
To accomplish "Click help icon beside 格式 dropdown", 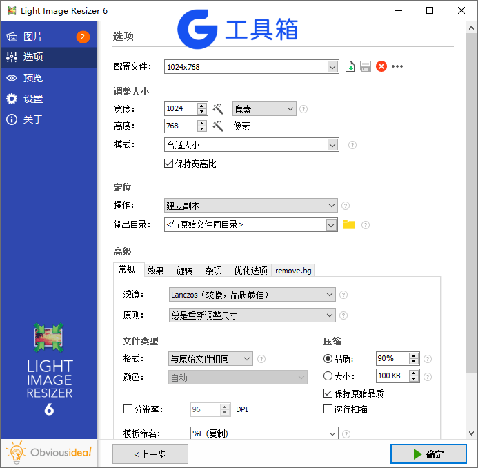I will 261,359.
